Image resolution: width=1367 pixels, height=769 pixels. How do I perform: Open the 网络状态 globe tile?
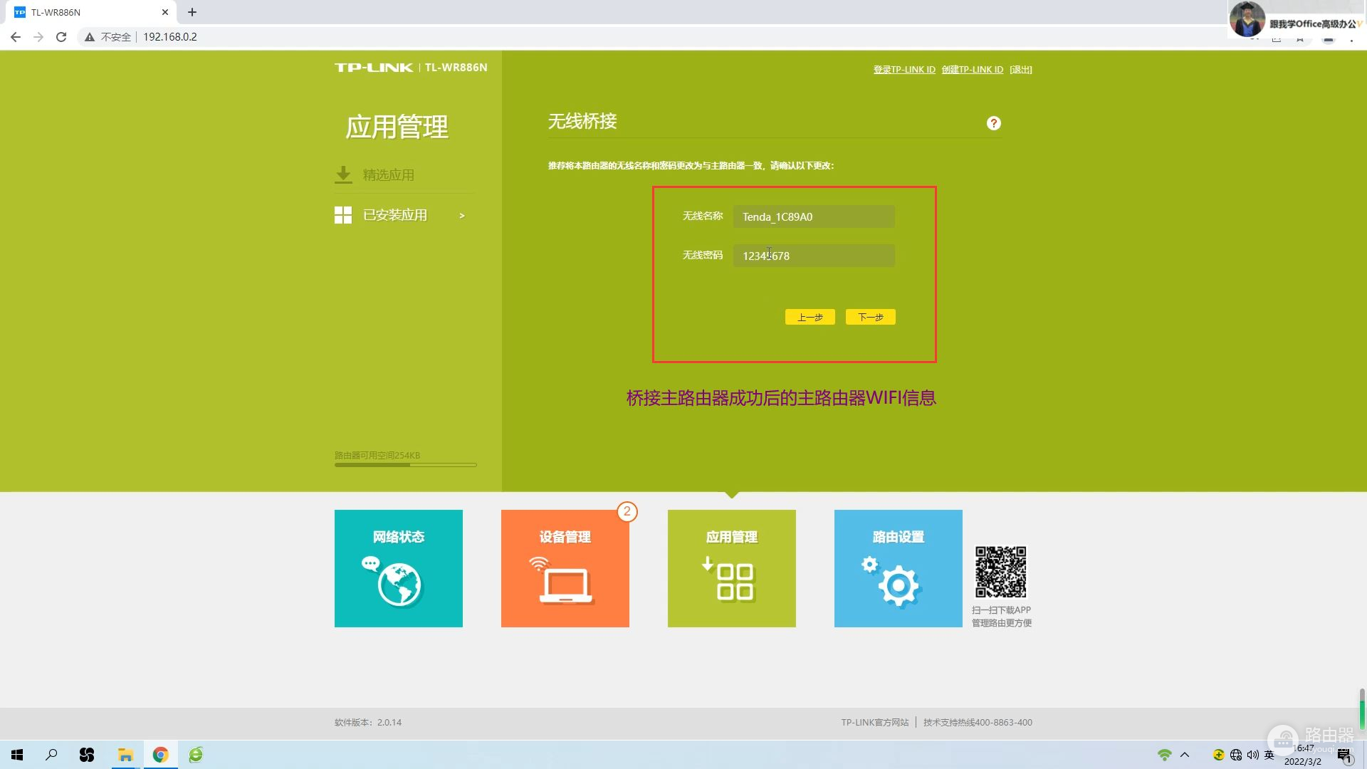[398, 568]
